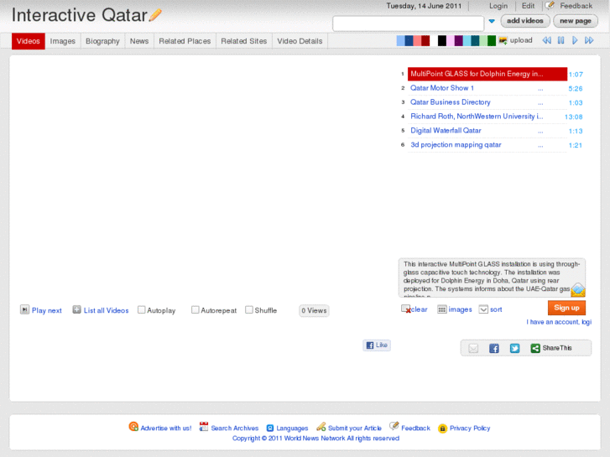Click the Advertise with us icon

coord(133,427)
